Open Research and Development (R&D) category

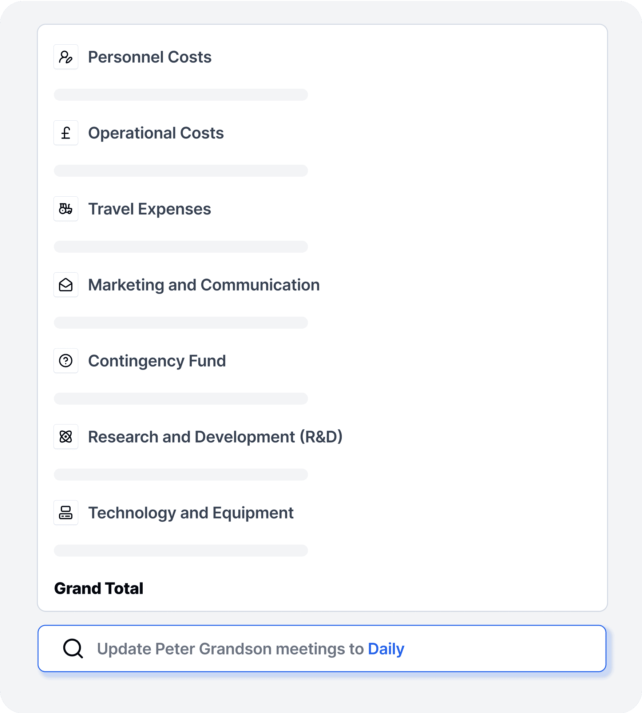pyautogui.click(x=215, y=437)
